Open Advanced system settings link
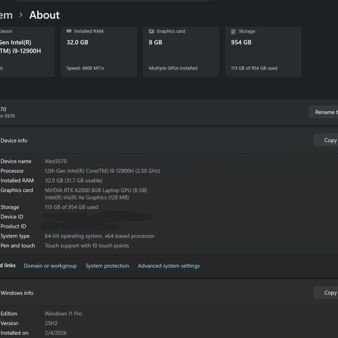This screenshot has height=338, width=338. [169, 266]
